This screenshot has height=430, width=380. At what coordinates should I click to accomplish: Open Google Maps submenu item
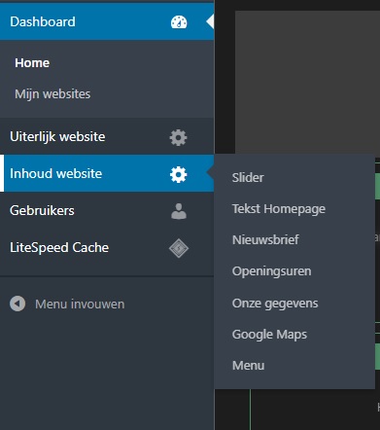[x=269, y=335]
